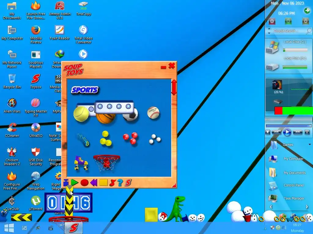Screen dimensions: 313x234
Task: Click down arrow beside Google Search
Action: point(269,33)
